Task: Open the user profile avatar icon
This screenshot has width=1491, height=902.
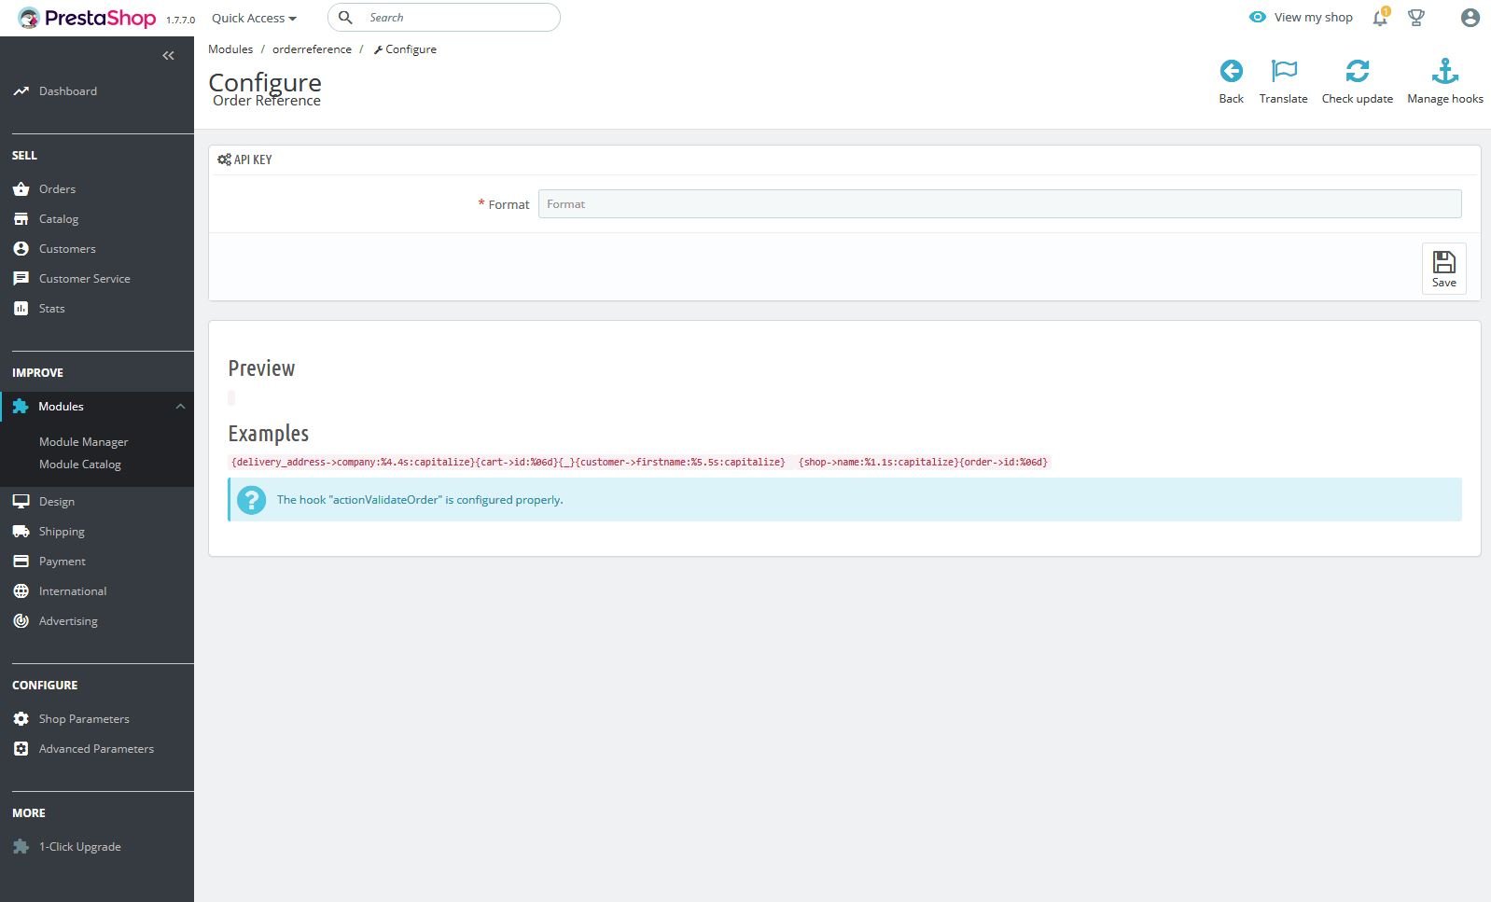Action: pos(1470,18)
